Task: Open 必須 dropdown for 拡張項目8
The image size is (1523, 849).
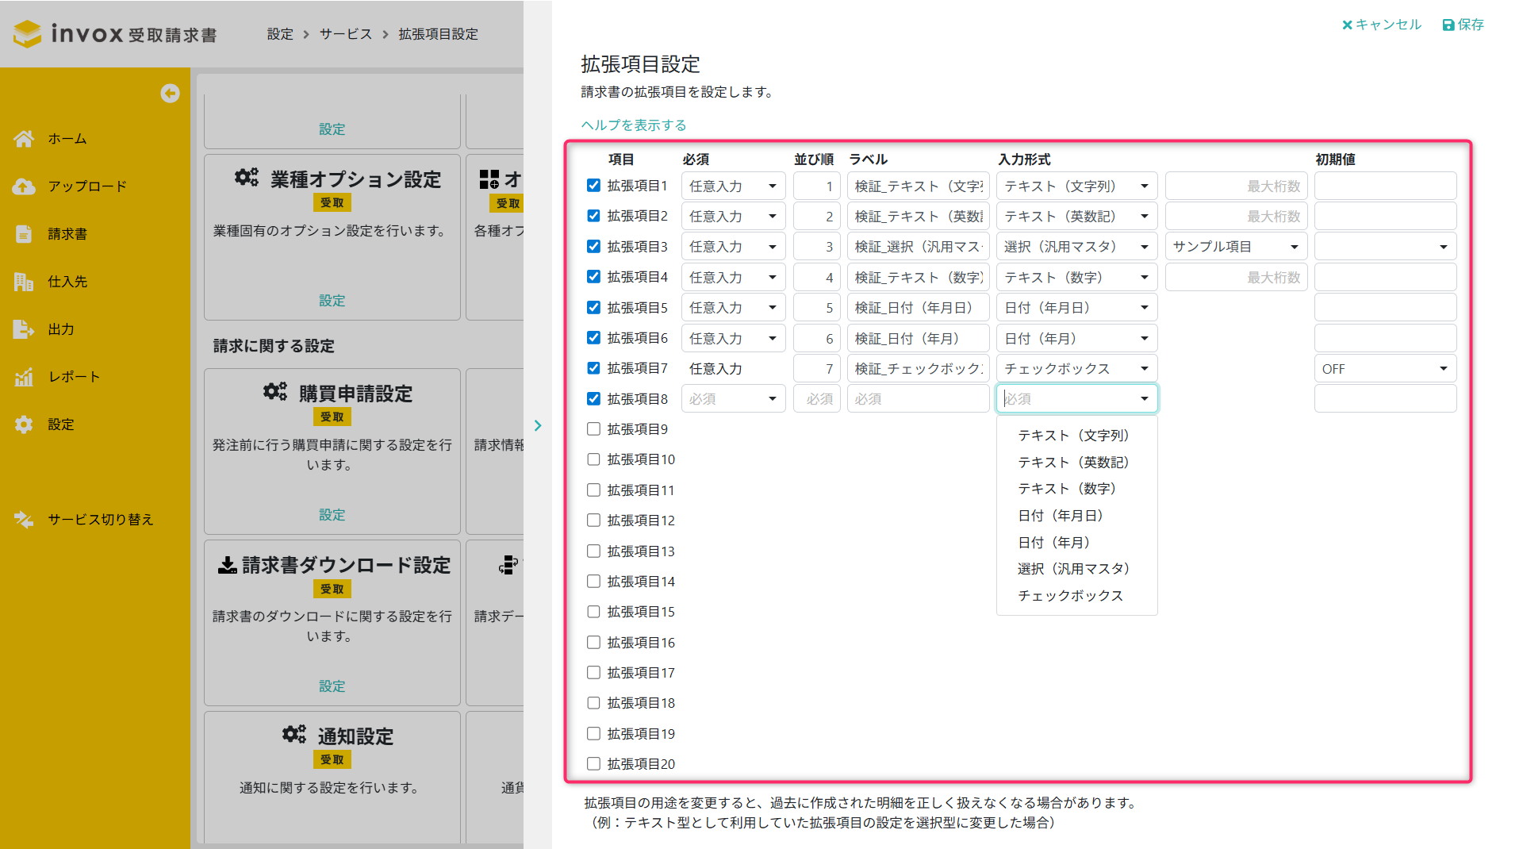Action: pyautogui.click(x=733, y=399)
